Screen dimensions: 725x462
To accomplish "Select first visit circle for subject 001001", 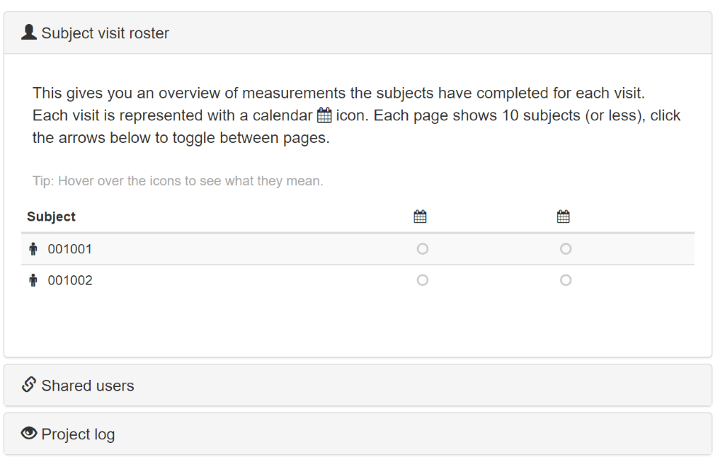I will [x=422, y=249].
